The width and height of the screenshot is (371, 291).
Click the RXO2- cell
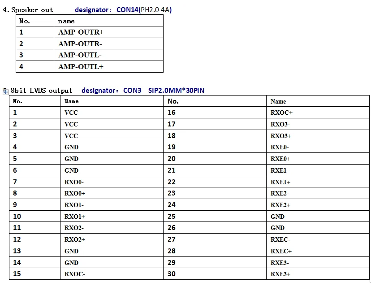(112, 228)
